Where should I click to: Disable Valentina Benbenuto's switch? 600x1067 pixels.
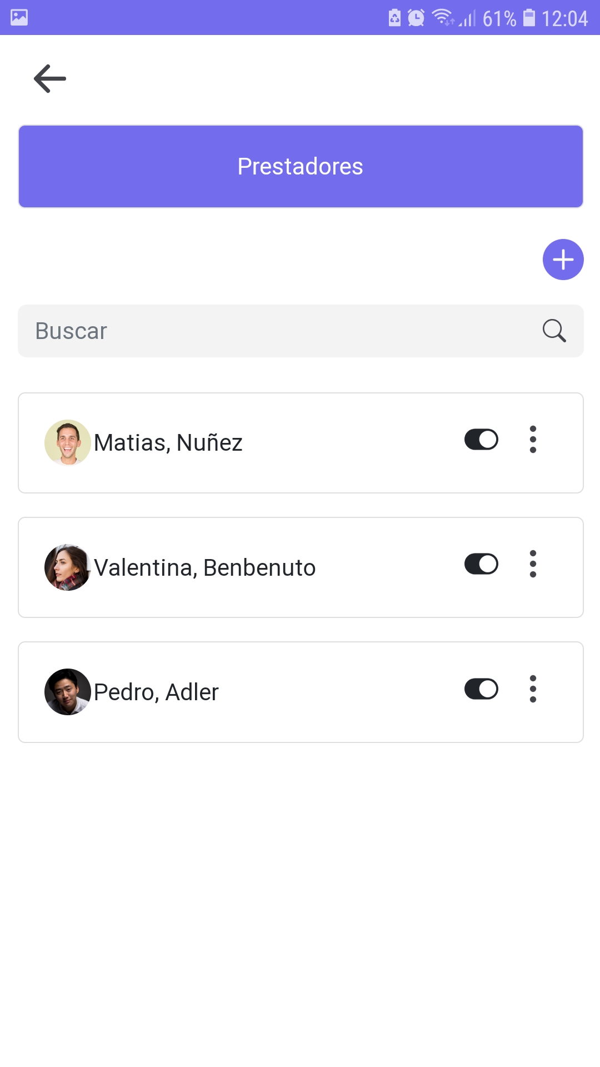481,564
